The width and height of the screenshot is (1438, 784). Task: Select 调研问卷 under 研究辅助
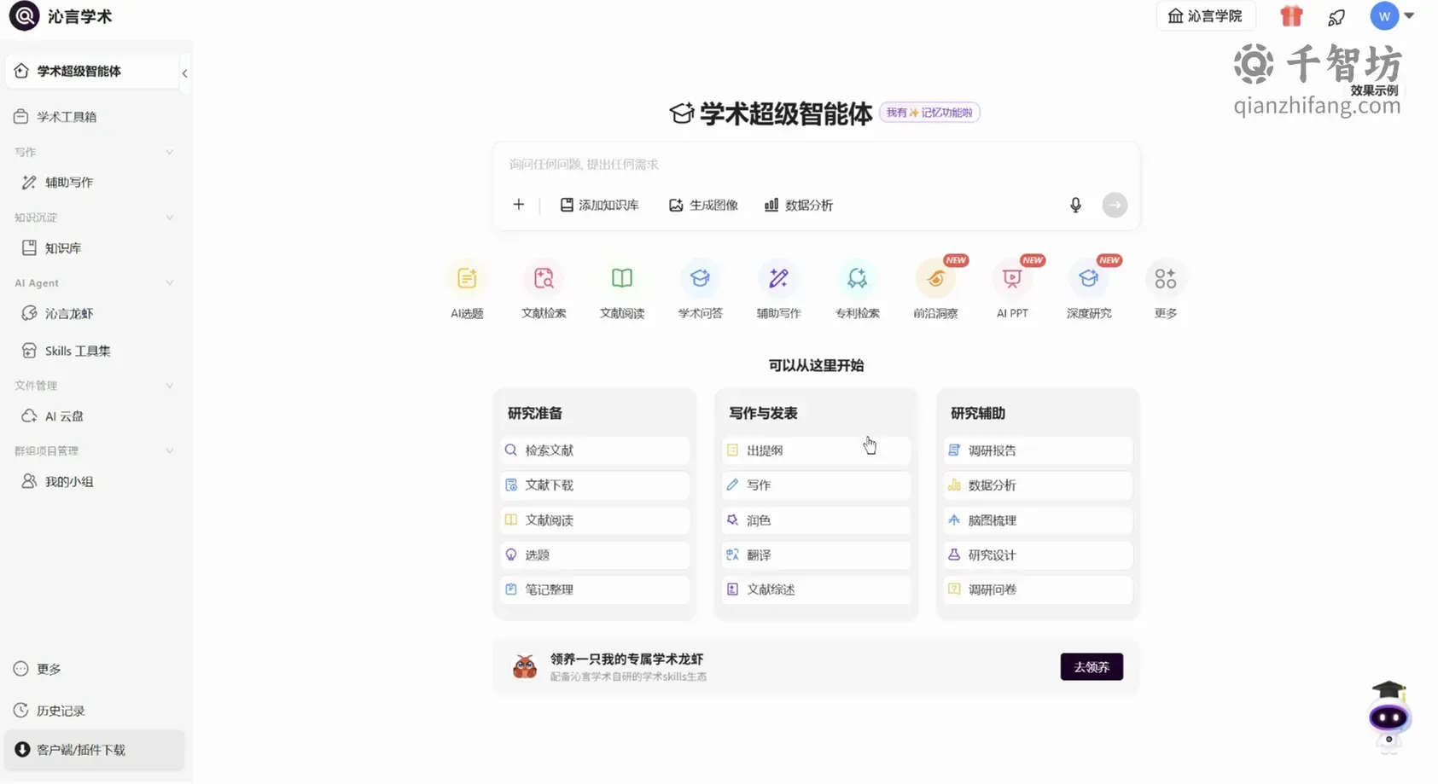pos(1038,589)
